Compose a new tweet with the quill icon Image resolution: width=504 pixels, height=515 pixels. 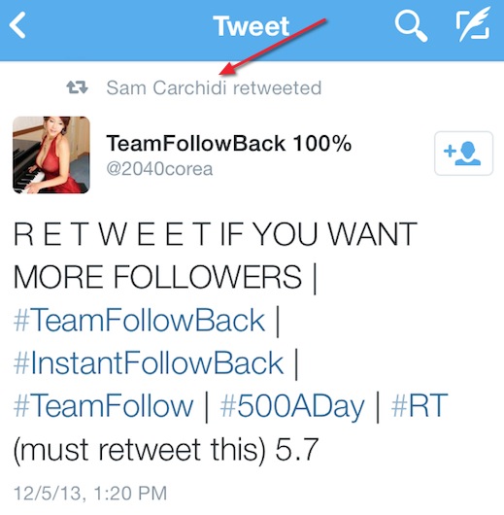point(473,25)
